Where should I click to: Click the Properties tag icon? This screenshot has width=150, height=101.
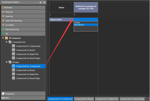coord(3,94)
